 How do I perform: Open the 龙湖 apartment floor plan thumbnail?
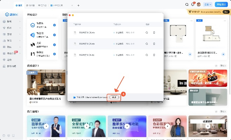click(211, 34)
